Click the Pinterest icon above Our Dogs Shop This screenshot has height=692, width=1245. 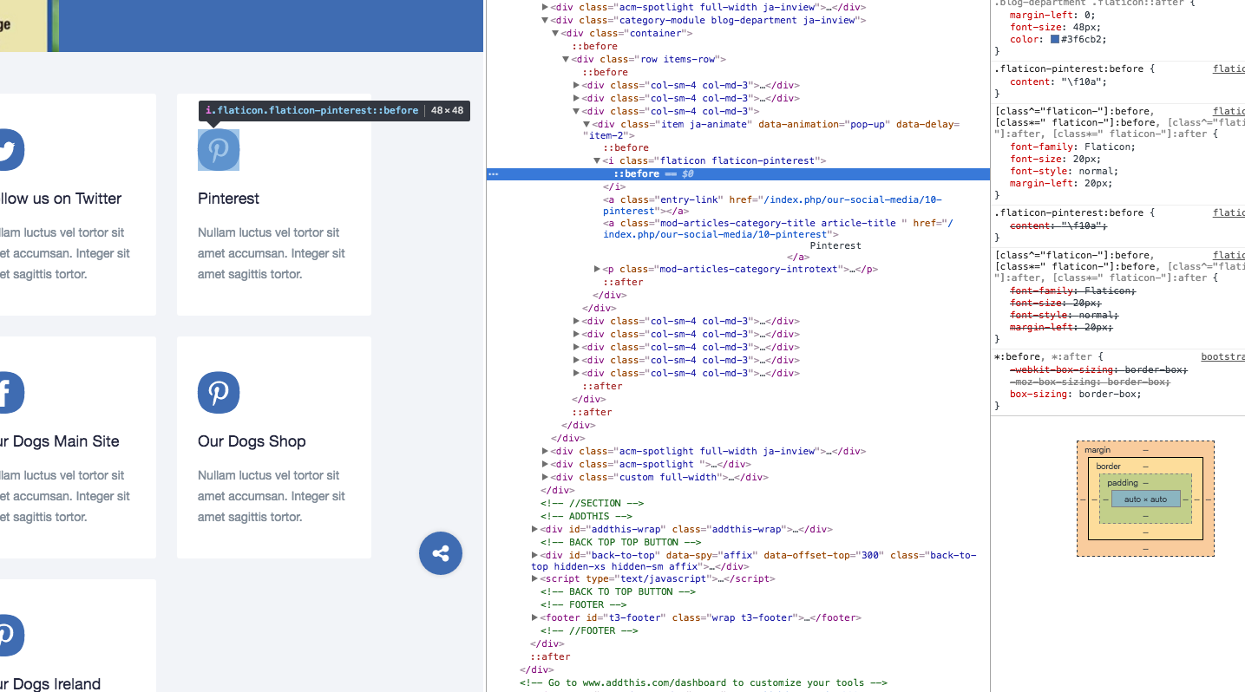(x=219, y=393)
